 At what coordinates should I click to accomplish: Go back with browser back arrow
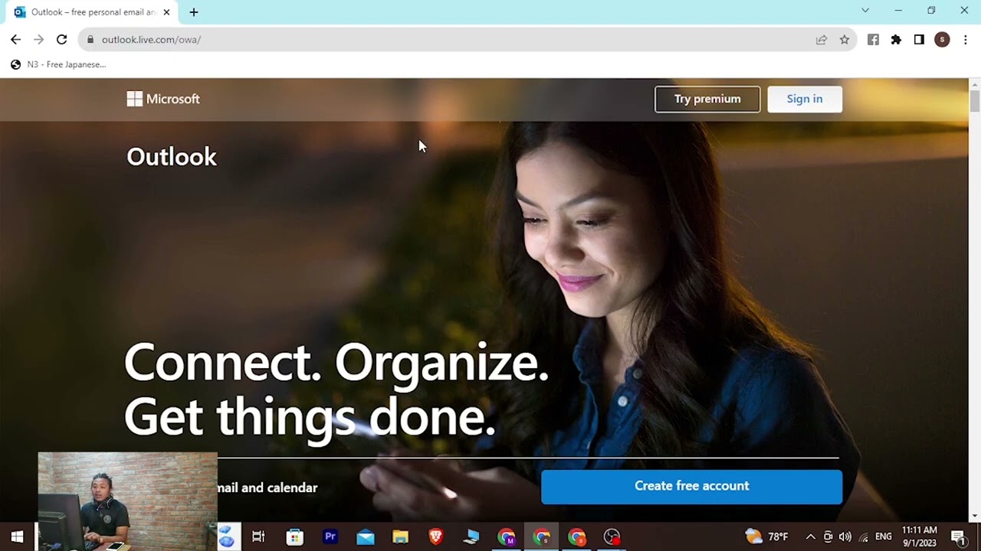point(15,40)
